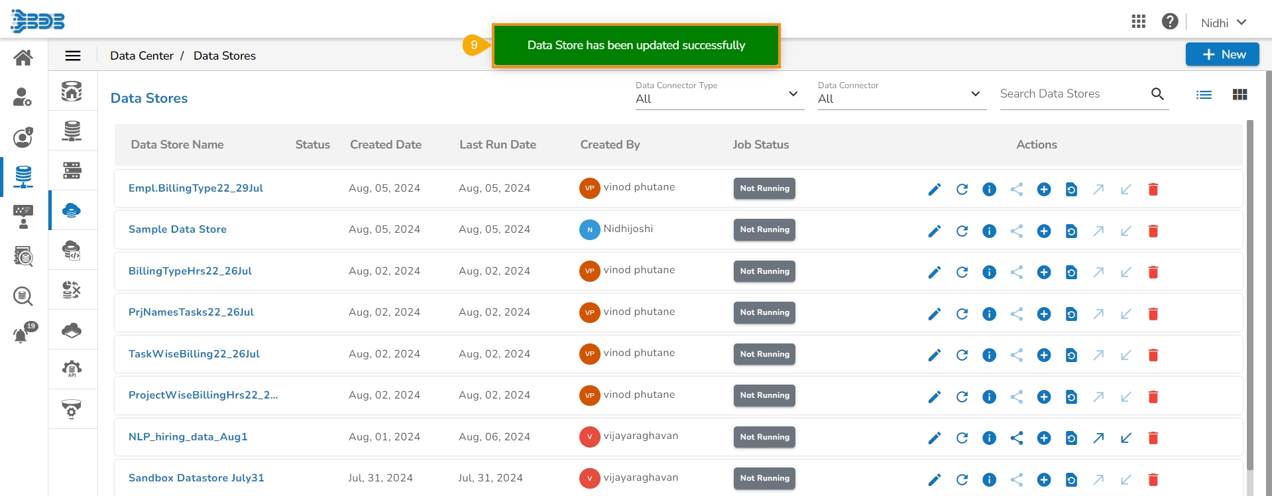Viewport: 1272px width, 496px height.
Task: Click the plus icon for PrjNamesTasks22_26Jul
Action: tap(1044, 314)
